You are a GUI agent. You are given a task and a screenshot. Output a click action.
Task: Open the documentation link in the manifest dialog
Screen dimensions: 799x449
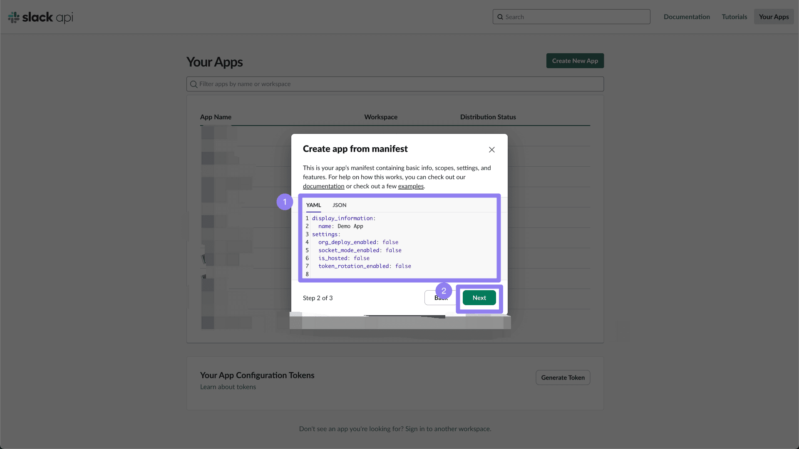click(323, 186)
